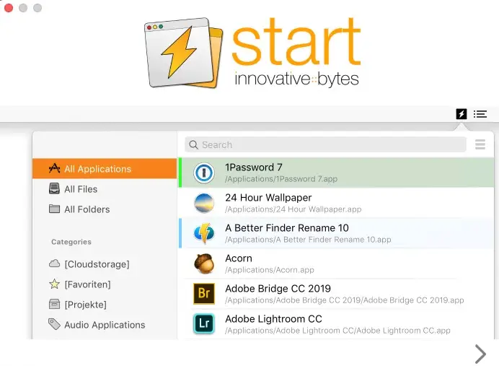Open the macOS notification center list icon
The height and width of the screenshot is (366, 499).
click(480, 114)
